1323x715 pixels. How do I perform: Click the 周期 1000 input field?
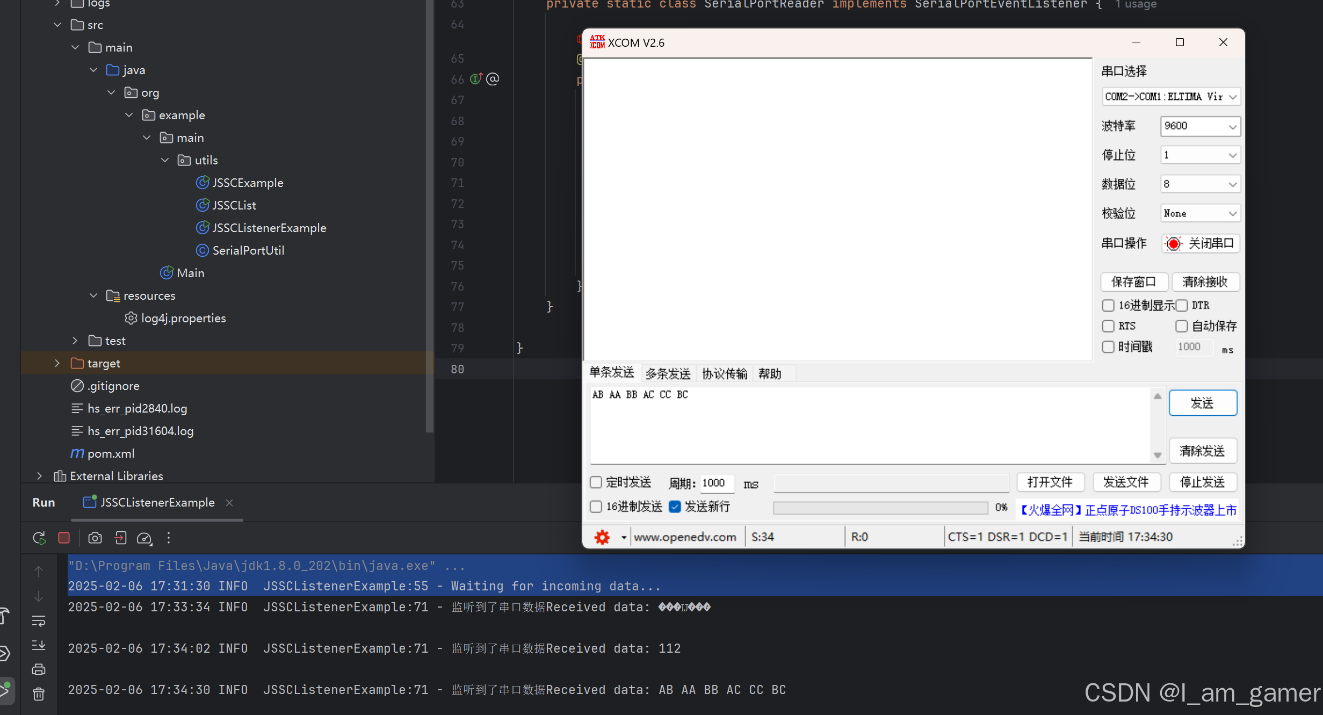click(x=717, y=483)
